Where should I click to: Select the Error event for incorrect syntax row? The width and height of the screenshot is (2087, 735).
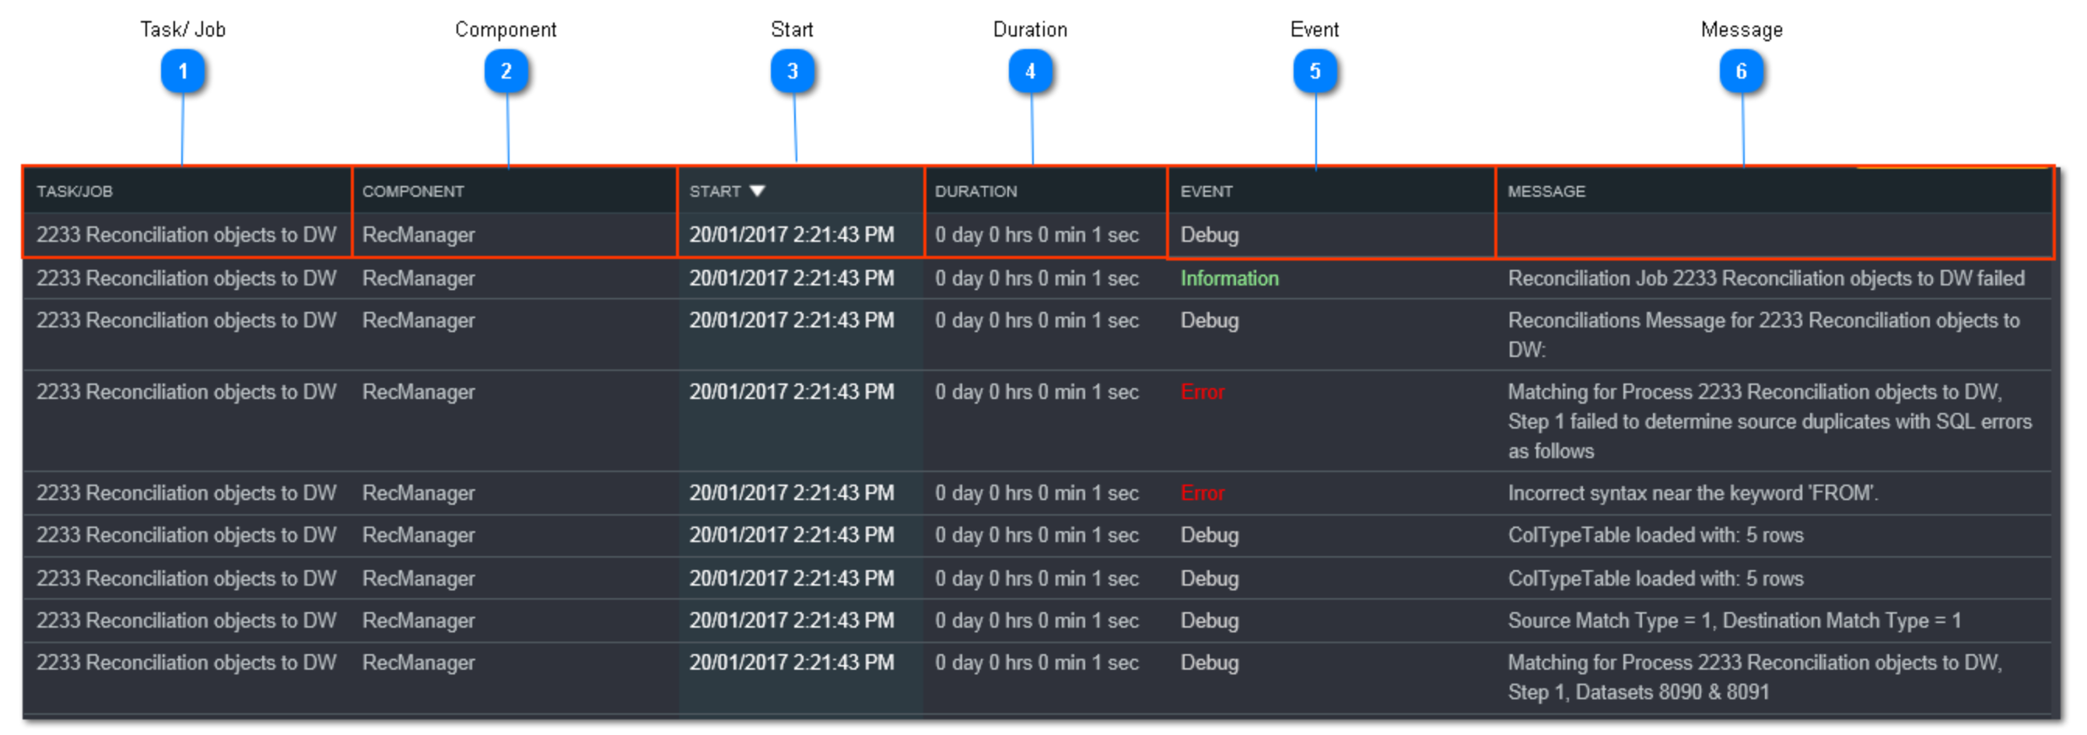pyautogui.click(x=1203, y=492)
